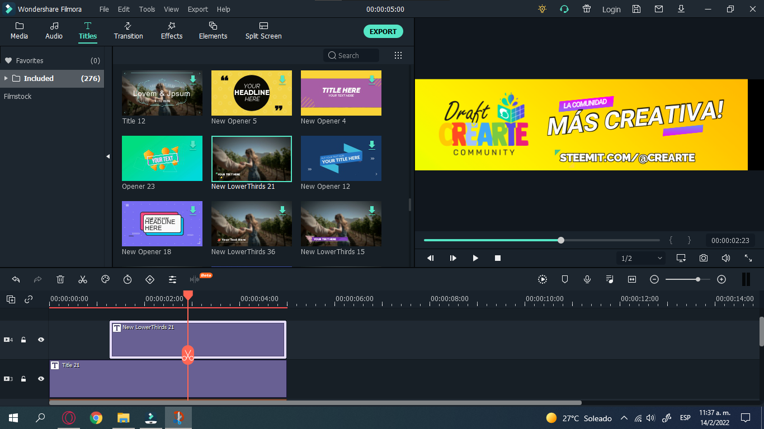The image size is (764, 429).
Task: Open the preview display settings monitor dropdown
Action: pyautogui.click(x=681, y=258)
